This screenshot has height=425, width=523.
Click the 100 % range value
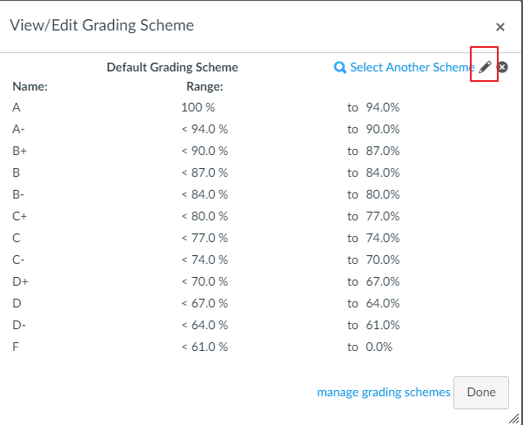[x=198, y=107]
